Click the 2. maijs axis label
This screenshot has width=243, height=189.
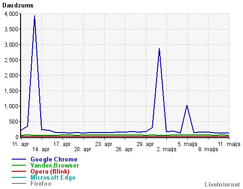166,149
